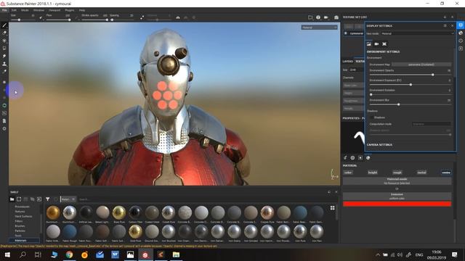Viewport: 465px width, 261px height.
Task: Switch shelf to grid view icon
Action: [333, 208]
